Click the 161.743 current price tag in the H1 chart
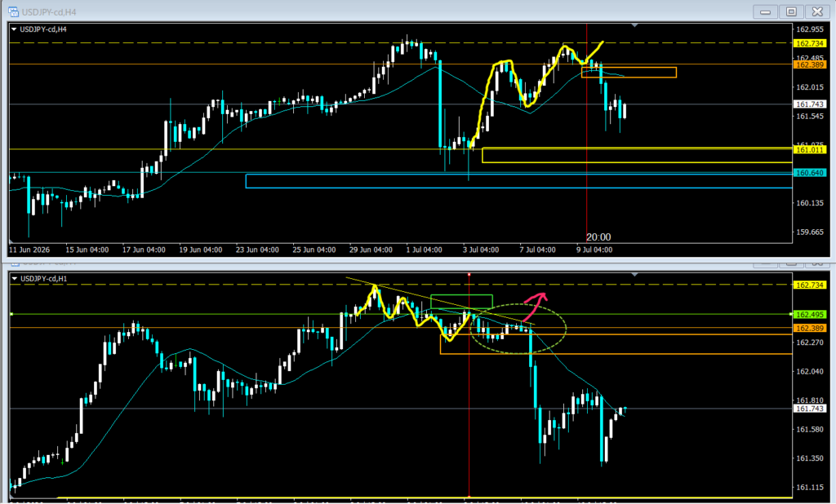 809,409
